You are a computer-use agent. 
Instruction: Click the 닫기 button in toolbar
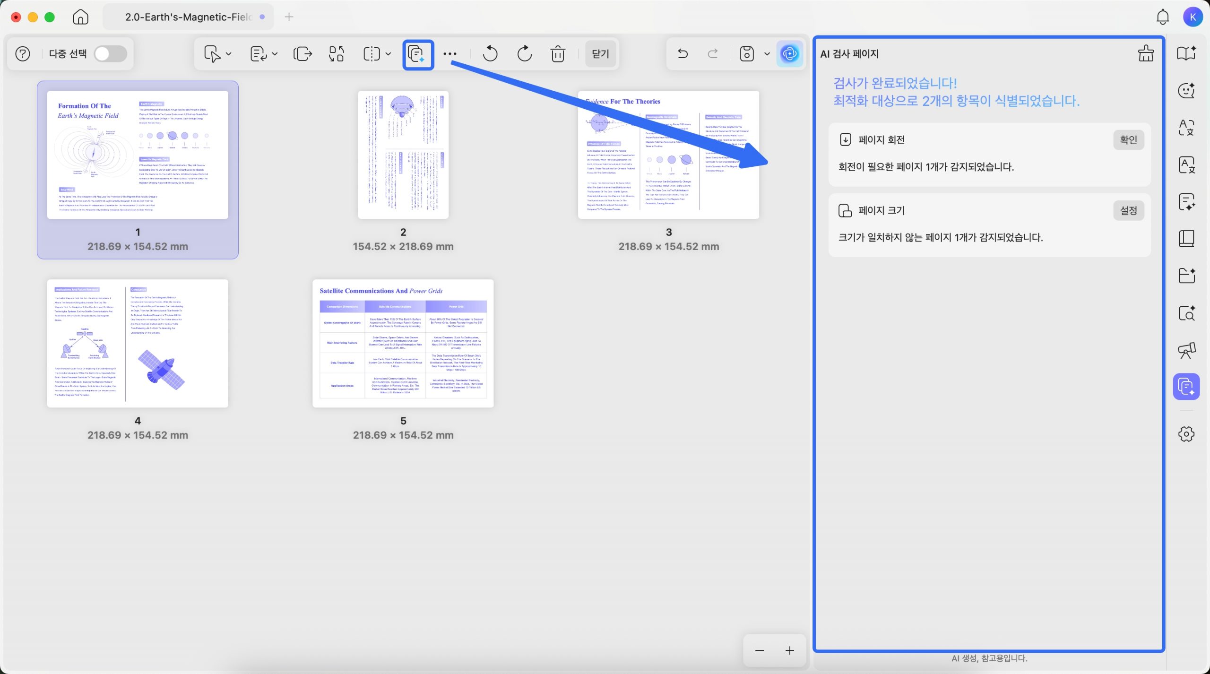click(x=600, y=54)
